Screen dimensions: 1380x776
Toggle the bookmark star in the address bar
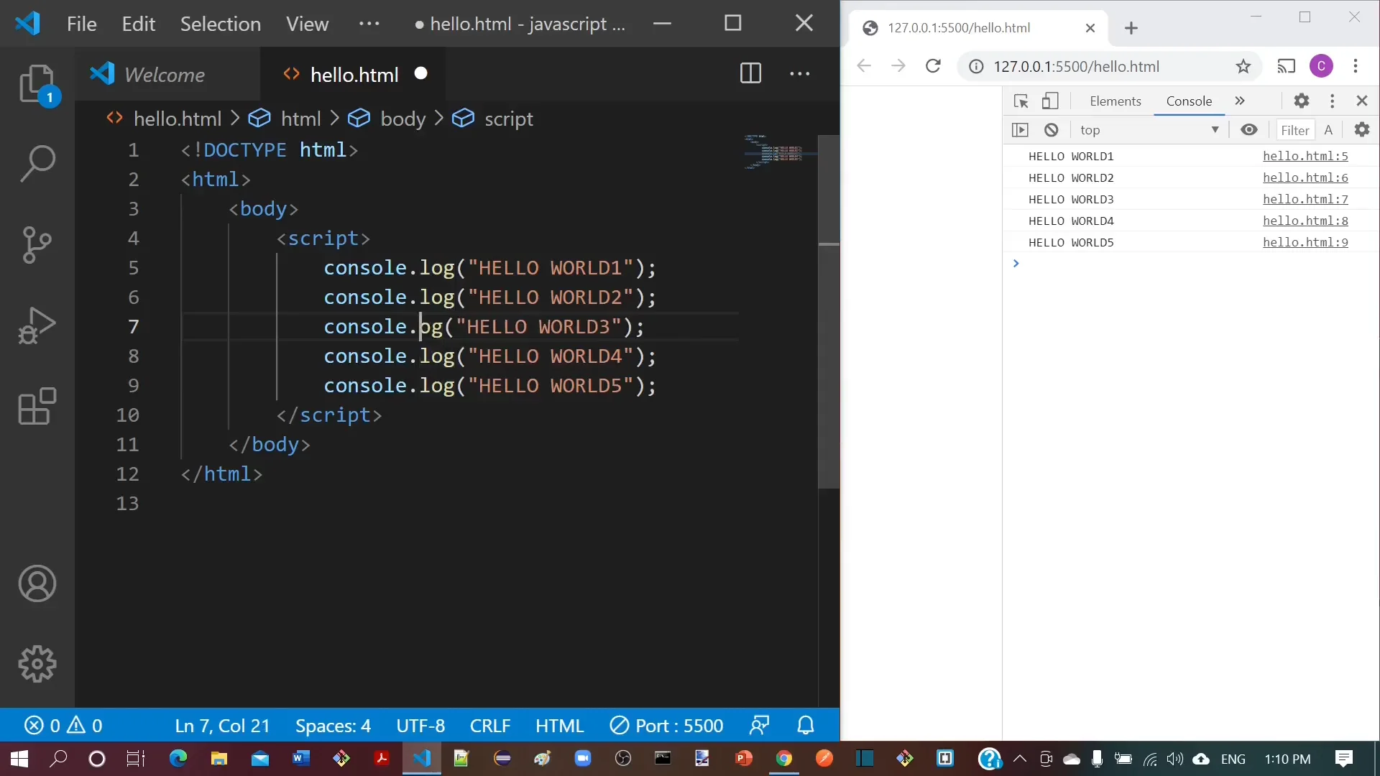[x=1243, y=66]
